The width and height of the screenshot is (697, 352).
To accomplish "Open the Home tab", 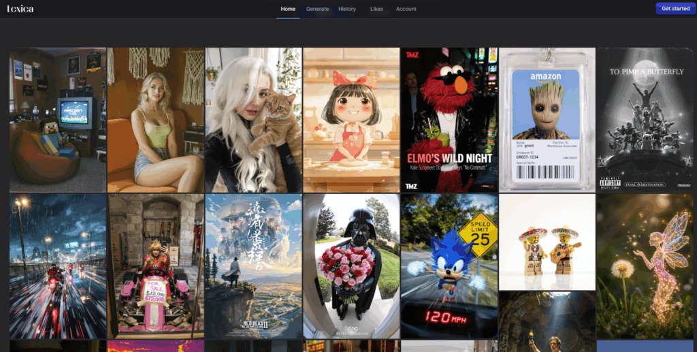I will pos(288,9).
